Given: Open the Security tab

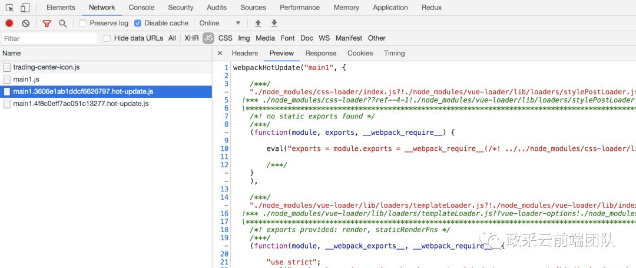Looking at the screenshot, I should click(181, 7).
